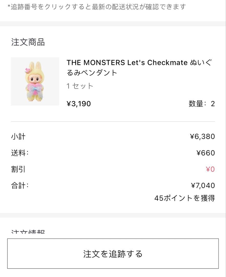Click the 1セット variant text
The image size is (226, 277).
[80, 86]
